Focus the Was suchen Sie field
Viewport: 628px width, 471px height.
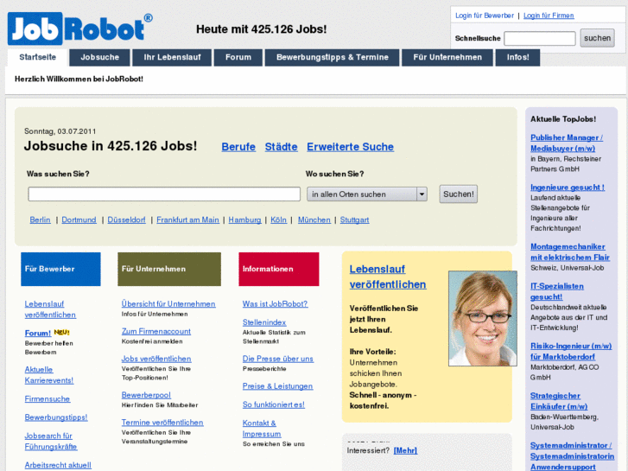[x=164, y=194]
